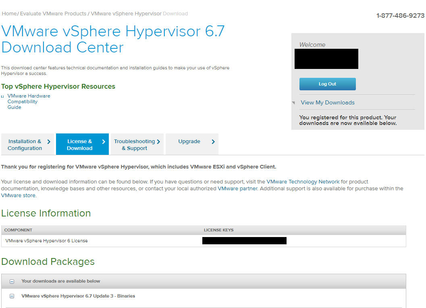426x308 pixels.
Task: Click the chevron icon on Troubleshooting & Support tab
Action: coord(158,142)
